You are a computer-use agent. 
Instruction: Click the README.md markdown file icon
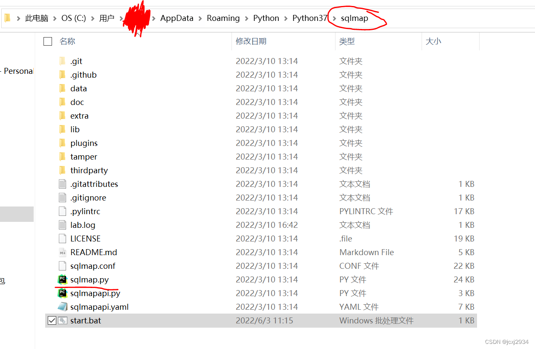click(x=62, y=252)
